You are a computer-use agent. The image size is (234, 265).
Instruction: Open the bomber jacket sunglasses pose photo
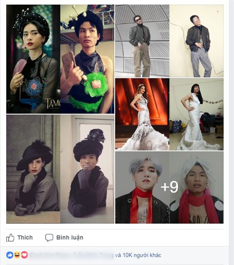click(169, 41)
